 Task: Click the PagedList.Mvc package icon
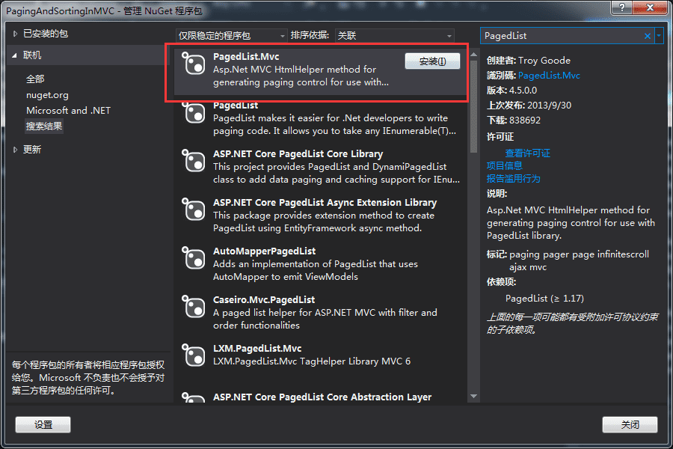(x=194, y=64)
